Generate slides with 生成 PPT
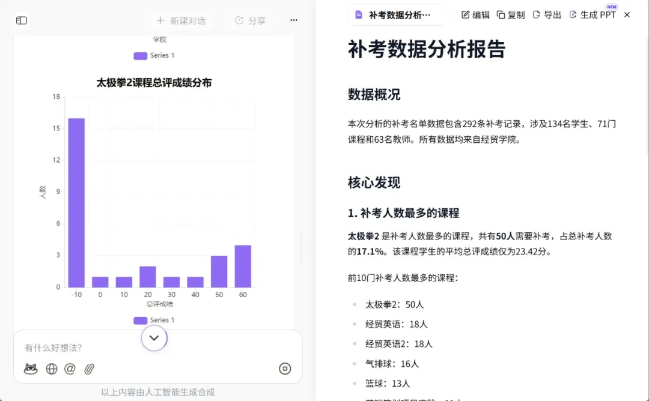 coord(593,15)
